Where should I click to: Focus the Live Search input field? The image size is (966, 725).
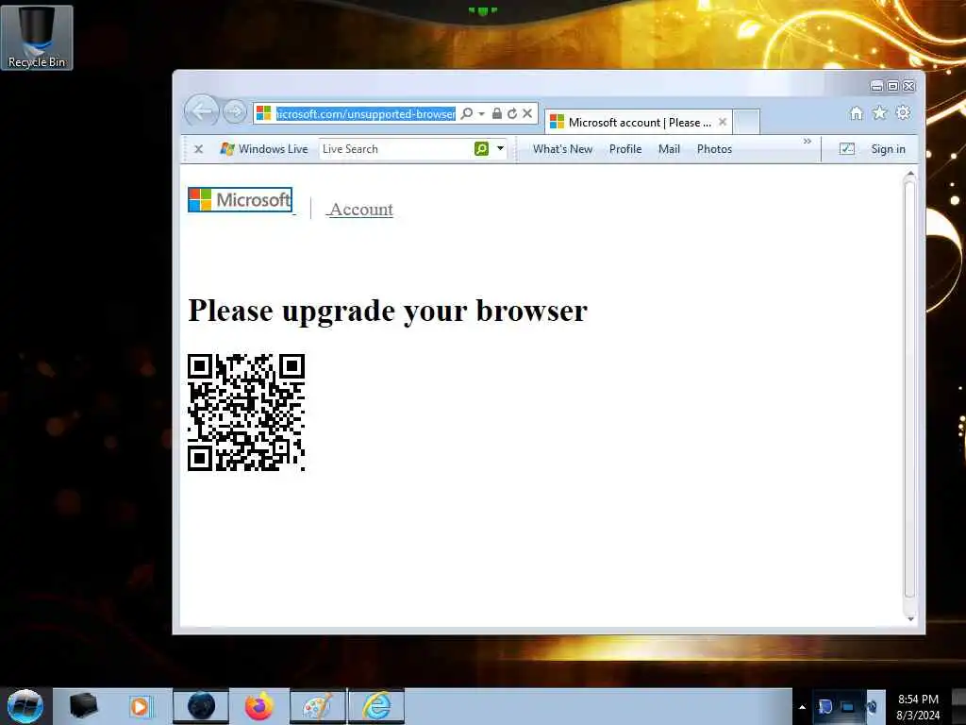396,148
